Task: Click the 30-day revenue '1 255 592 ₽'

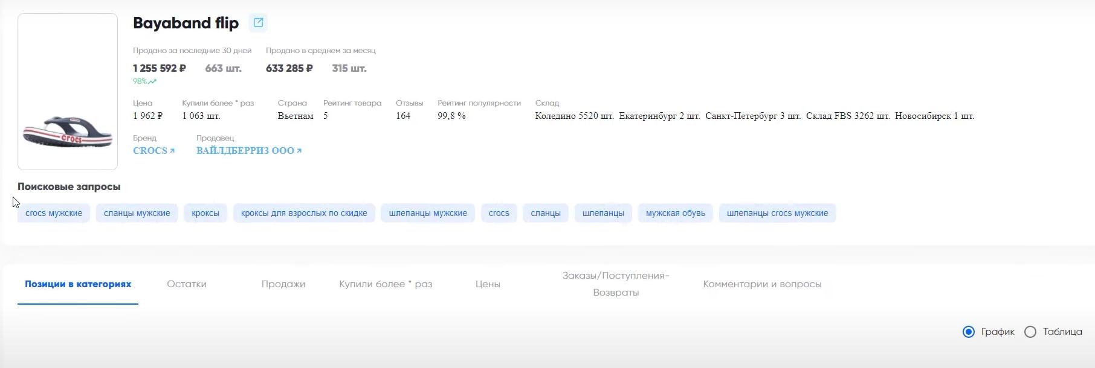Action: pos(160,68)
